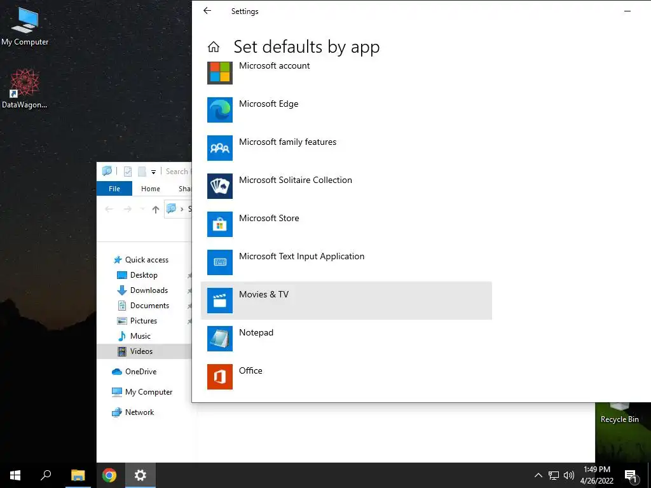Select Documents in Explorer sidebar
This screenshot has height=488, width=651.
(143, 306)
